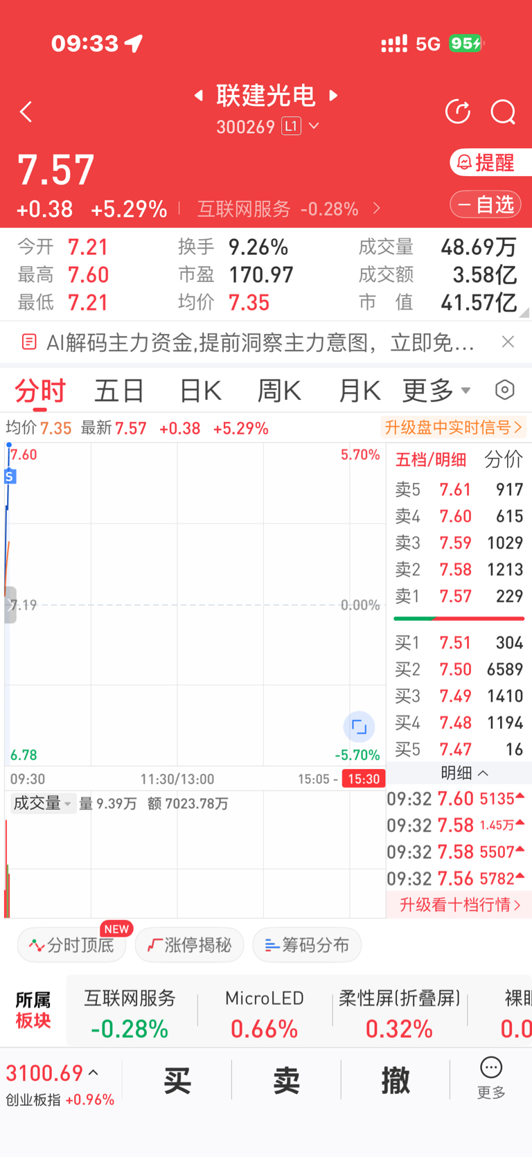Viewport: 532px width, 1157px height.
Task: Open chart settings hexagon icon
Action: pyautogui.click(x=505, y=390)
